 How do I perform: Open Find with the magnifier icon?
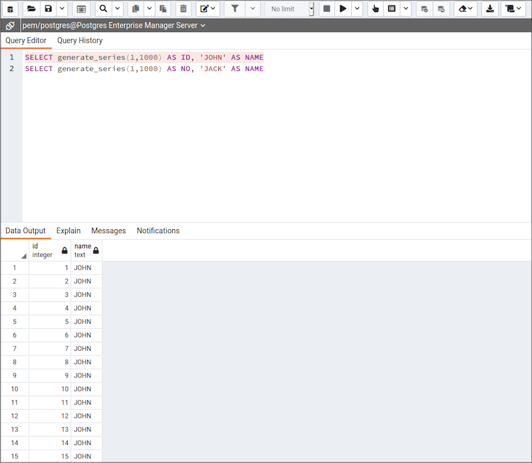[x=104, y=9]
